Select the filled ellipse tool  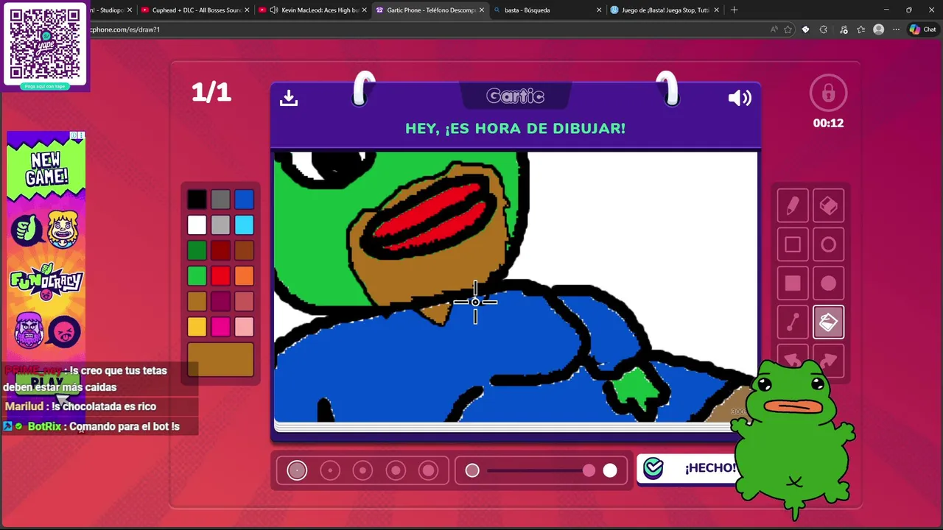tap(828, 283)
